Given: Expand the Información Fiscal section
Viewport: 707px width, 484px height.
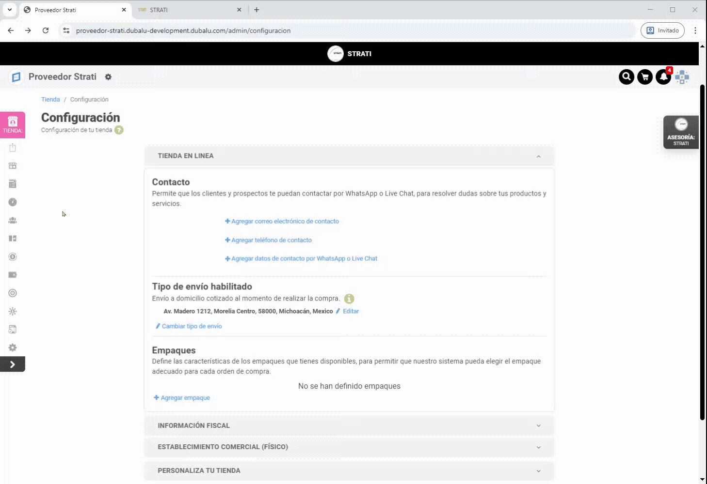Looking at the screenshot, I should tap(538, 425).
